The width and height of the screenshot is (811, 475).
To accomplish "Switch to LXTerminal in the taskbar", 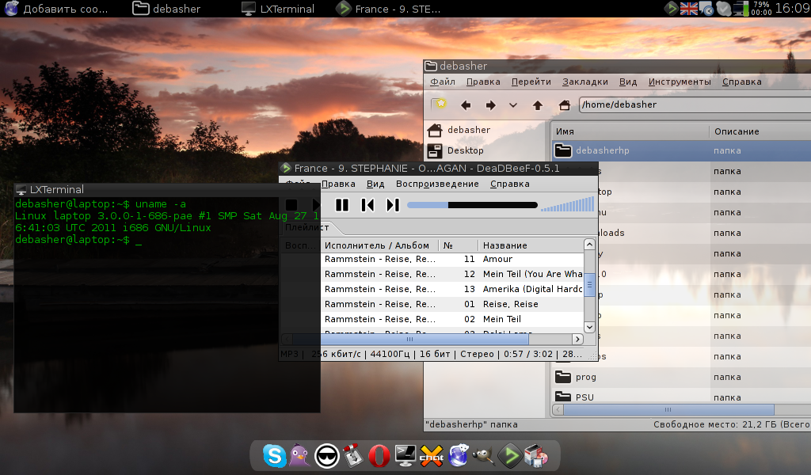I will pos(279,9).
